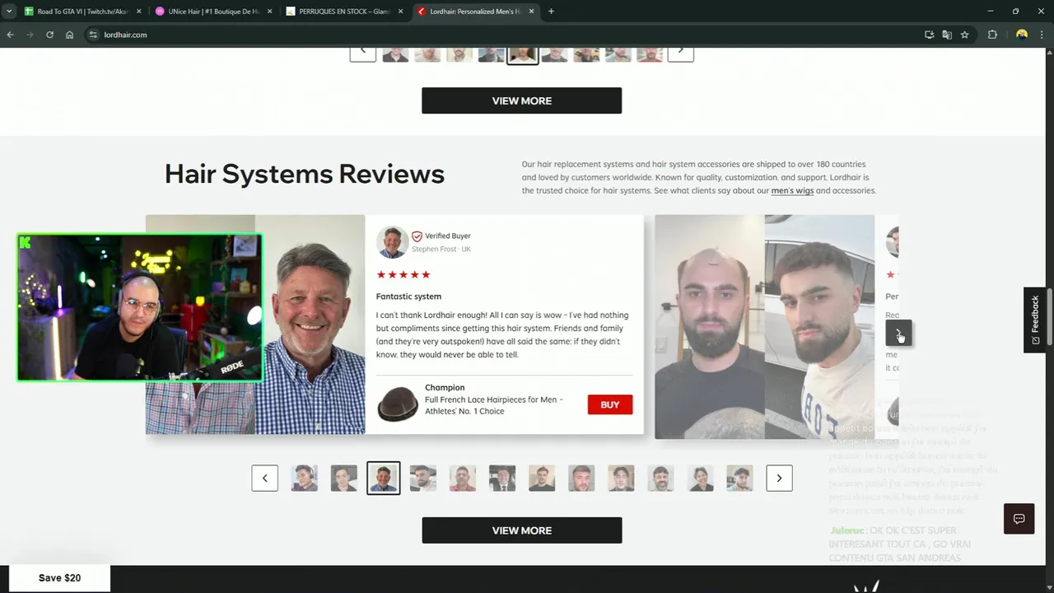Bookmark this page with the star icon

964,35
